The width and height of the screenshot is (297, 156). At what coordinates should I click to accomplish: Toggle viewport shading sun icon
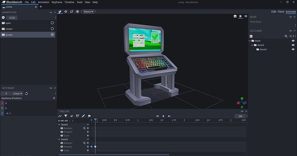[x=240, y=16]
